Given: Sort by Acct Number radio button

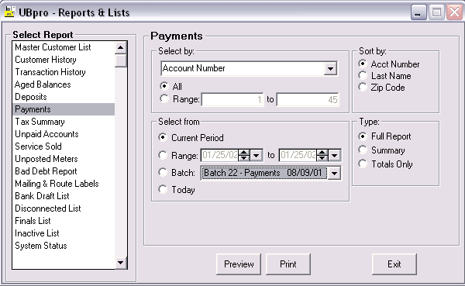Looking at the screenshot, I should click(363, 64).
